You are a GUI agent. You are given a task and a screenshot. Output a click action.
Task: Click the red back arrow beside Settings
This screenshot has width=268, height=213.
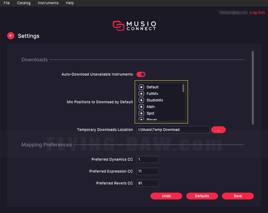coord(11,36)
